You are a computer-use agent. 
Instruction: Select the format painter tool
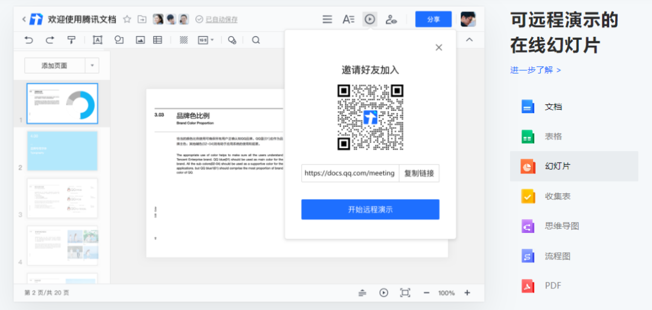click(71, 40)
